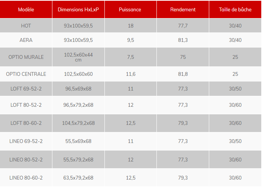Click the Modèle column header
This screenshot has height=189, width=262.
point(26,9)
